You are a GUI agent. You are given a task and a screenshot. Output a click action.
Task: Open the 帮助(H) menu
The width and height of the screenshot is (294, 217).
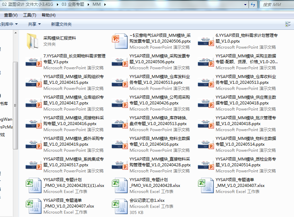[x=48, y=15]
